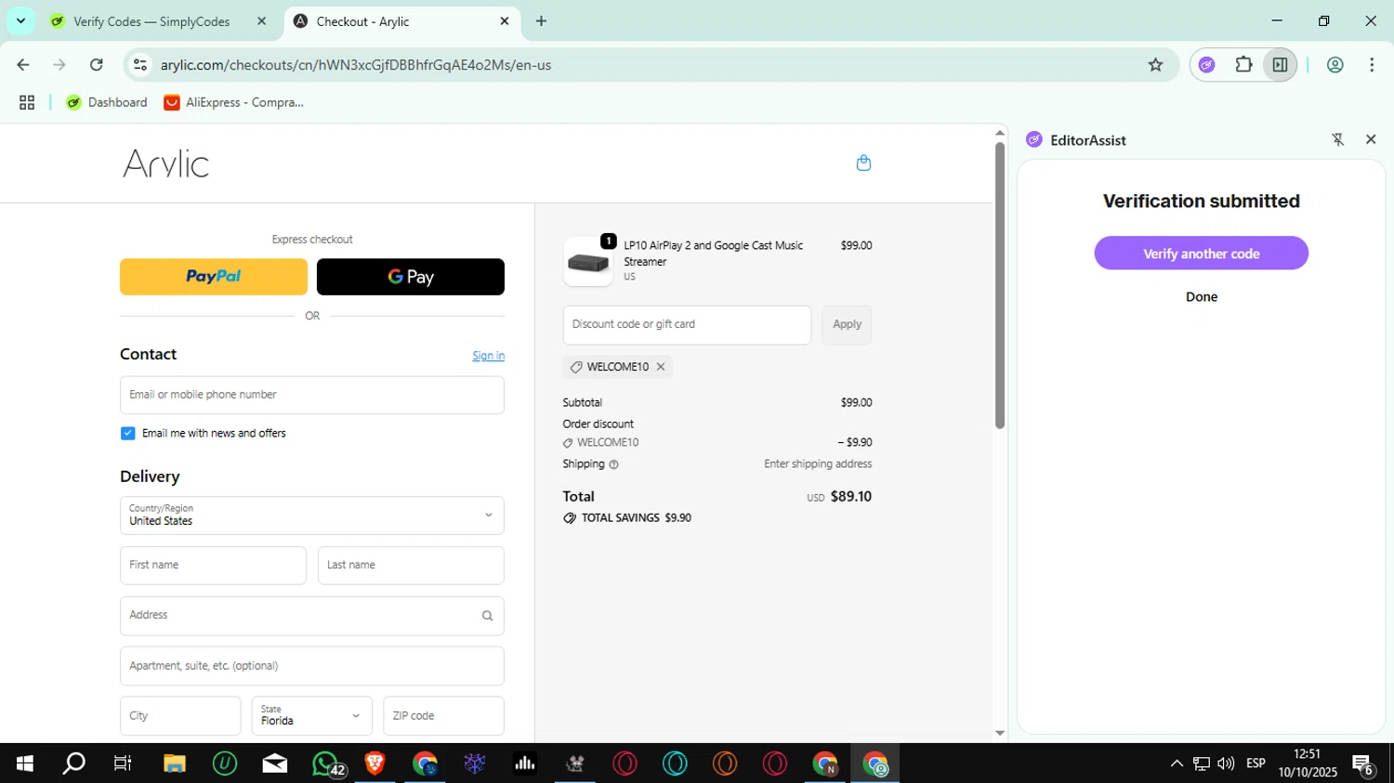
Task: Focus the Email or mobile phone number field
Action: pyautogui.click(x=312, y=395)
